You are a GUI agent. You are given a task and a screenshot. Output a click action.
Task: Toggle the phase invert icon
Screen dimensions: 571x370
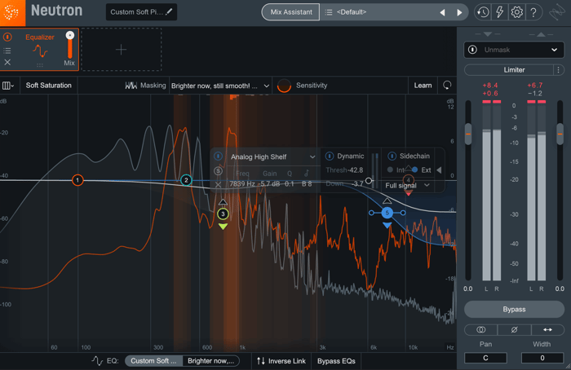click(x=514, y=329)
